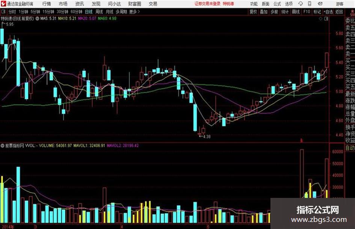Open the 交易 menu
This screenshot has height=229, width=355.
tap(153, 4)
